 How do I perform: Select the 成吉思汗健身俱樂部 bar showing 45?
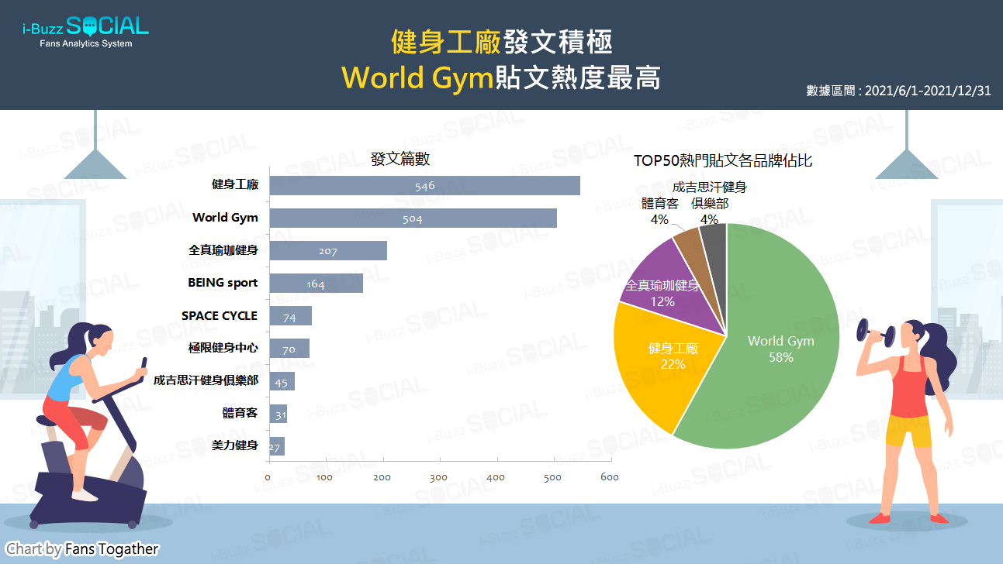pyautogui.click(x=282, y=381)
